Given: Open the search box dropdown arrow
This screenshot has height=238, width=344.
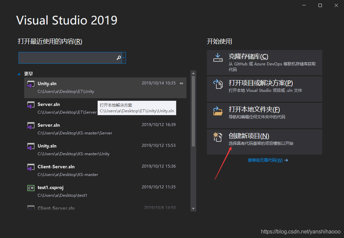Looking at the screenshot, I should pos(124,58).
